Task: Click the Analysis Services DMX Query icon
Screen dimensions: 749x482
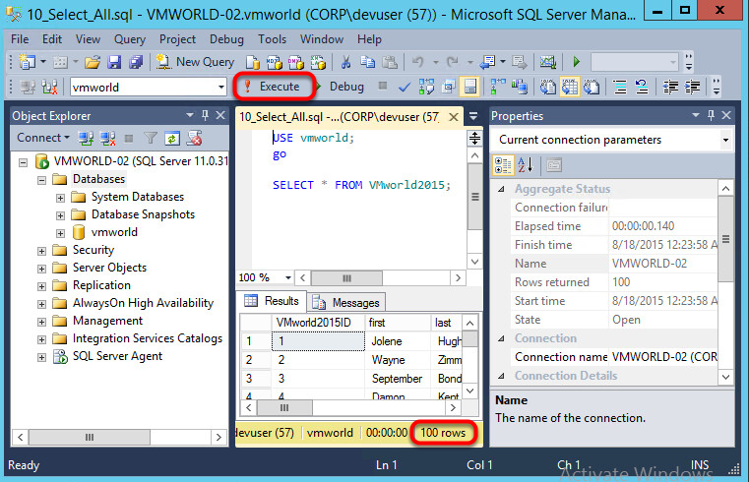Action: click(x=295, y=62)
